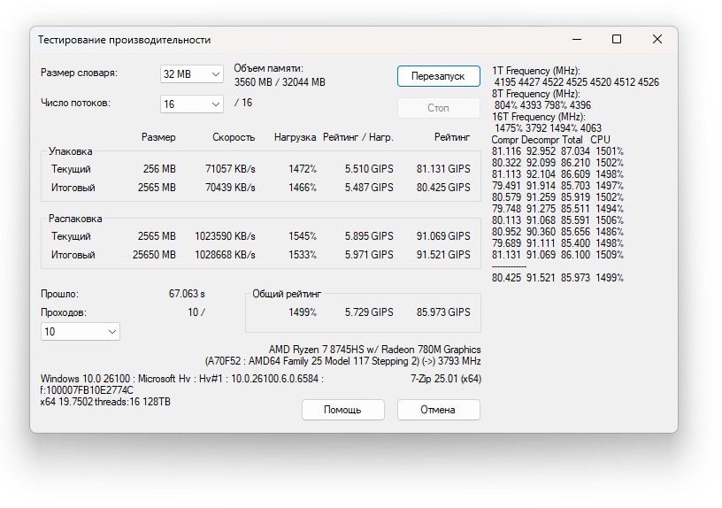
Task: Open the passes count dropdown showing 10
Action: [81, 331]
